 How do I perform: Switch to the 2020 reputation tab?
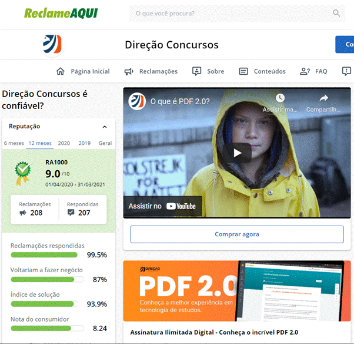pyautogui.click(x=64, y=143)
